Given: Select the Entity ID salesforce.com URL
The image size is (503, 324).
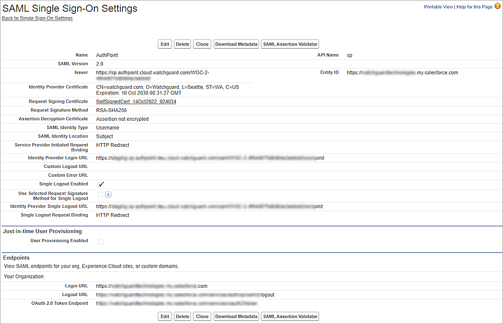Looking at the screenshot, I should [x=402, y=73].
